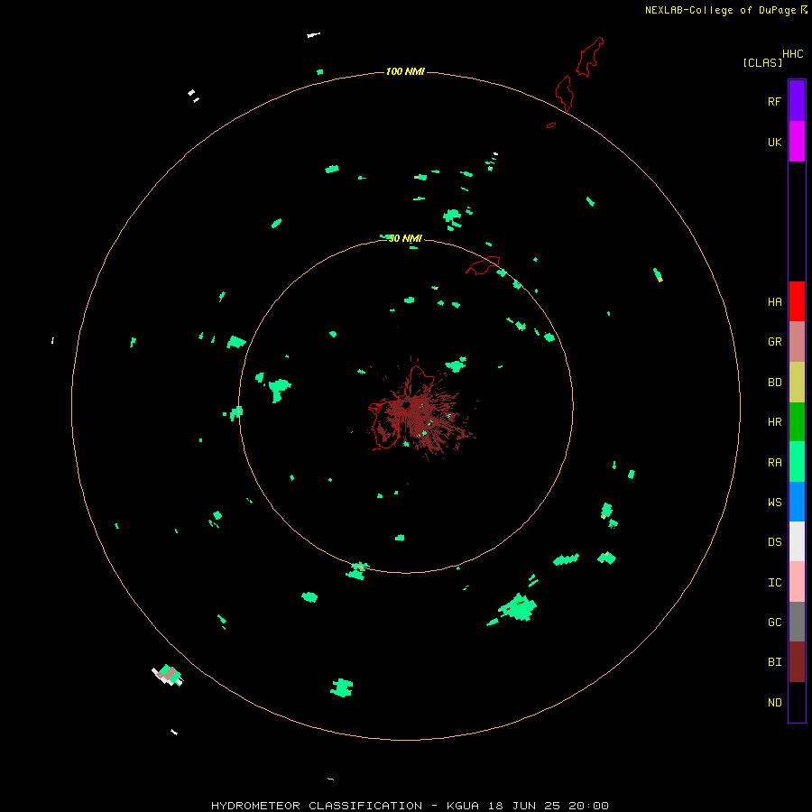
Task: Click the RA light green legend swatch
Action: (797, 462)
